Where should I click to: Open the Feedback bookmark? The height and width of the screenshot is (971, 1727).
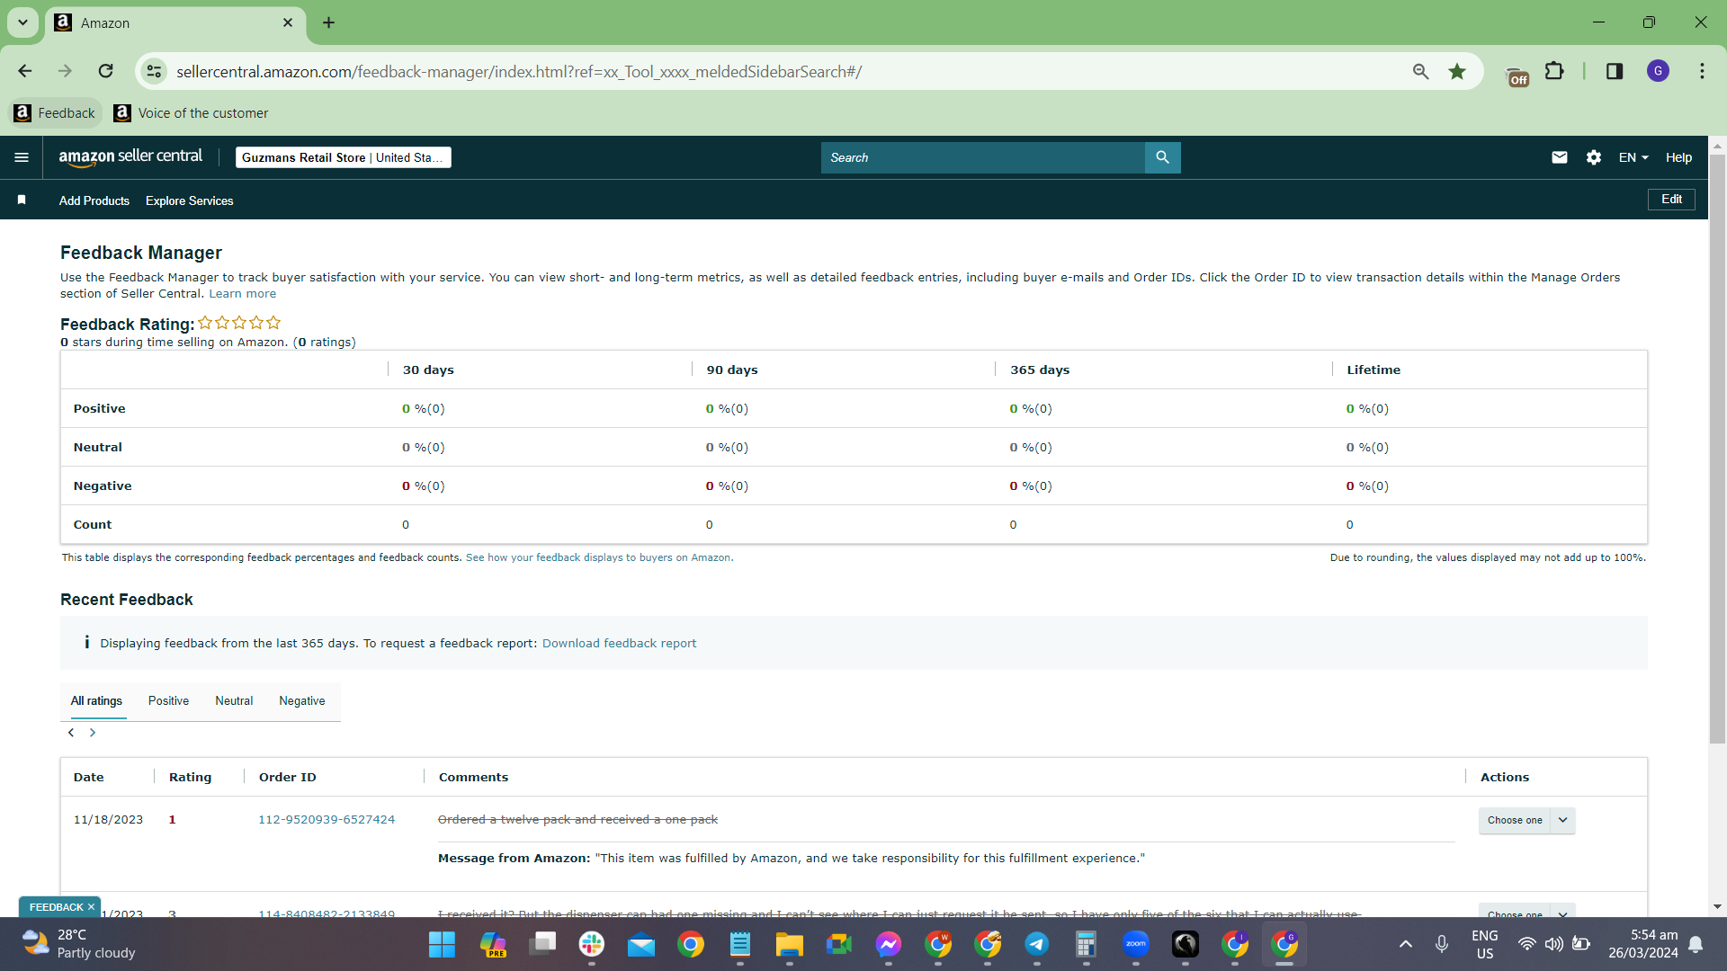pos(55,113)
